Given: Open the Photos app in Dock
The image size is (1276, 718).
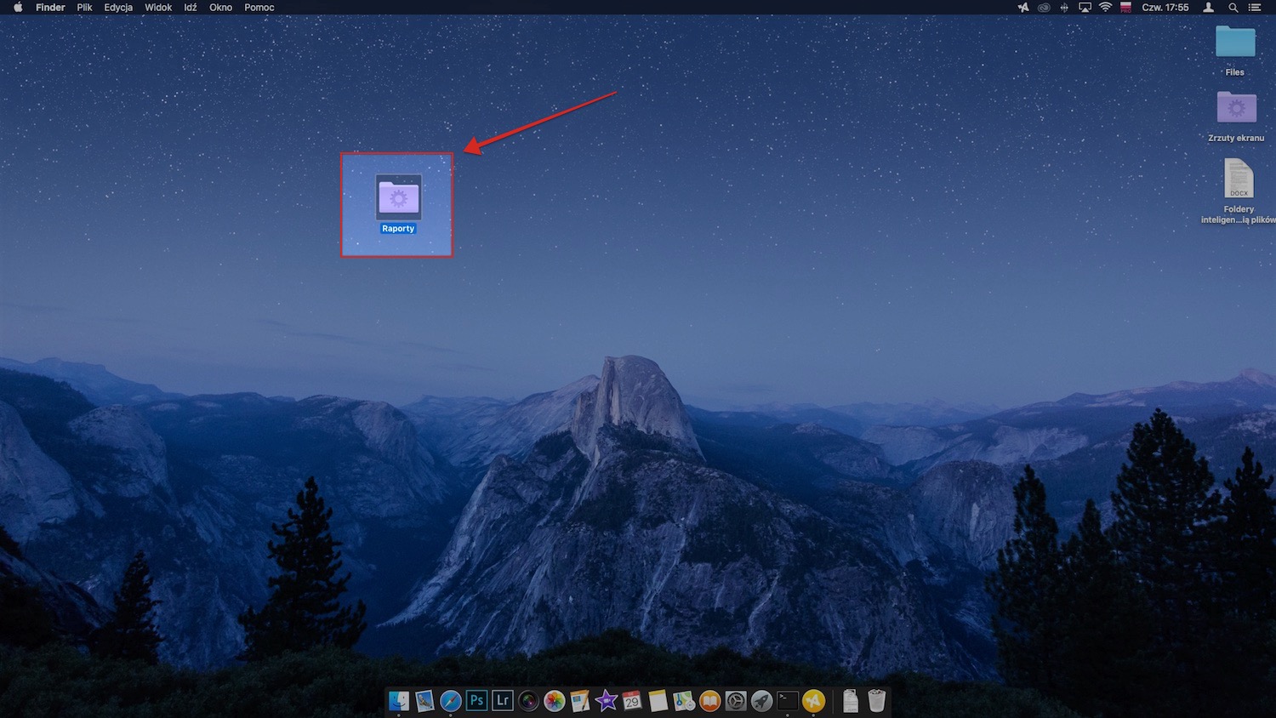Looking at the screenshot, I should tap(555, 701).
